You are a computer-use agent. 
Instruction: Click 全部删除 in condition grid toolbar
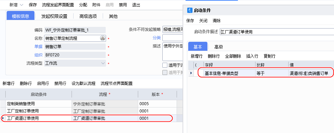click(233, 56)
